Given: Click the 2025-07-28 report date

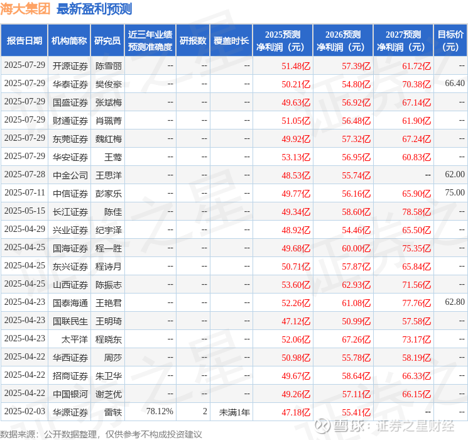Looking at the screenshot, I should pos(24,175).
